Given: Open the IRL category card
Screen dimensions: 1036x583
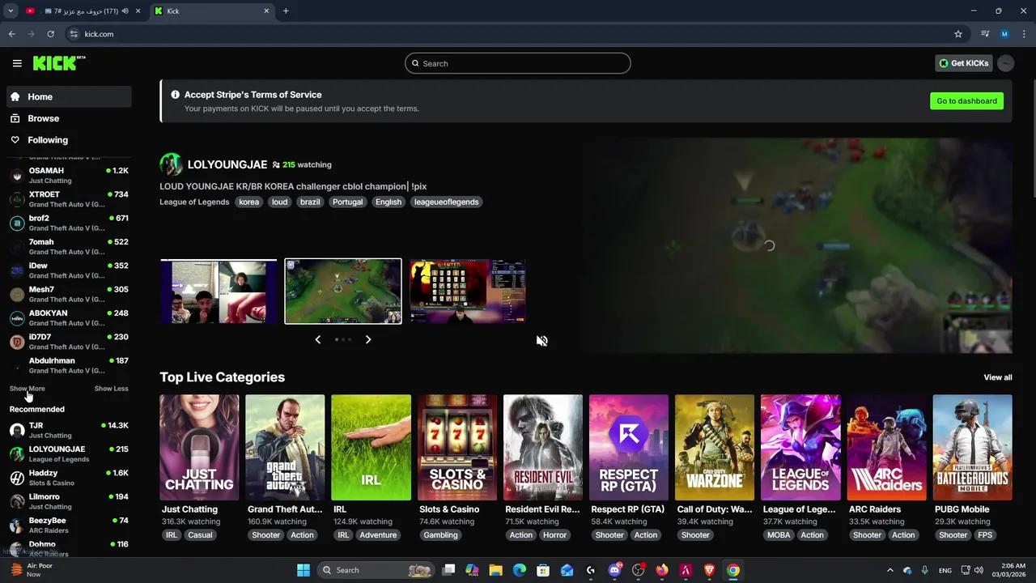Looking at the screenshot, I should tap(371, 447).
